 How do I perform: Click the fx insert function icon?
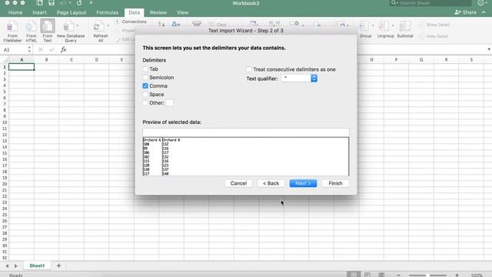63,49
